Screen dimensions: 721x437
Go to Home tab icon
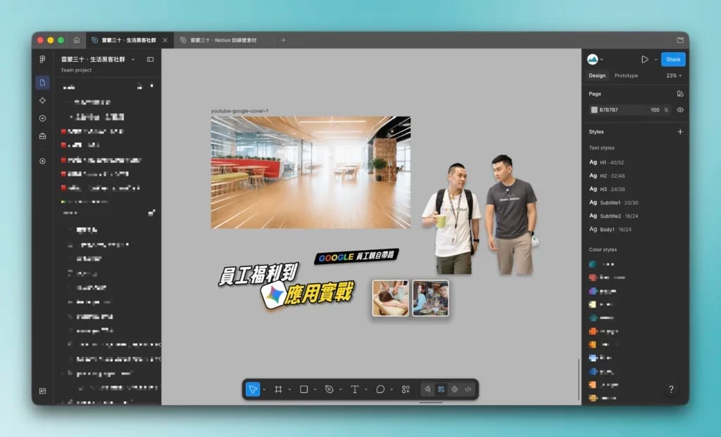coord(77,40)
